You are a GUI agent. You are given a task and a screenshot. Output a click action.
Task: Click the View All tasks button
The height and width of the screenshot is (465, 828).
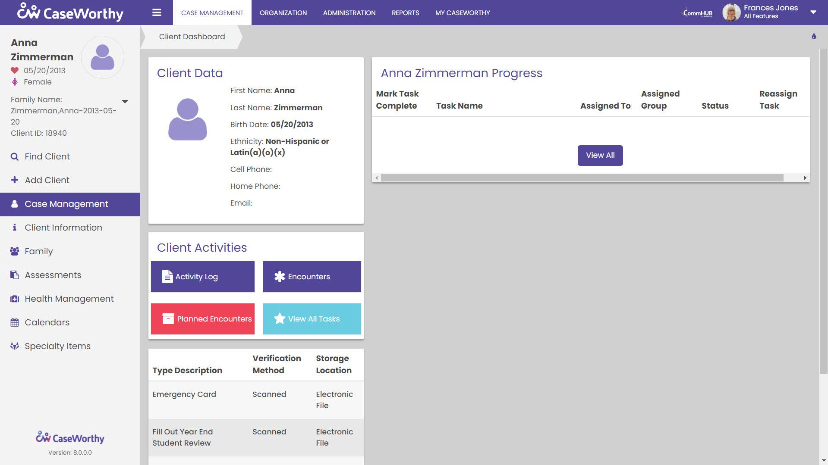tap(600, 155)
